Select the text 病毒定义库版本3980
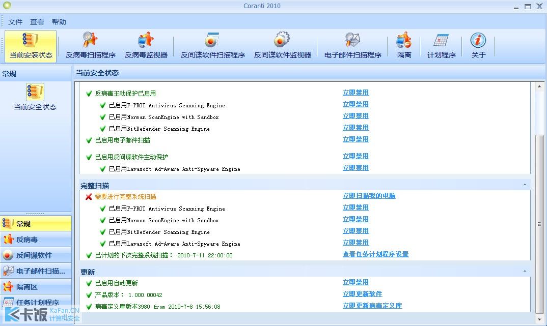 click(x=122, y=307)
